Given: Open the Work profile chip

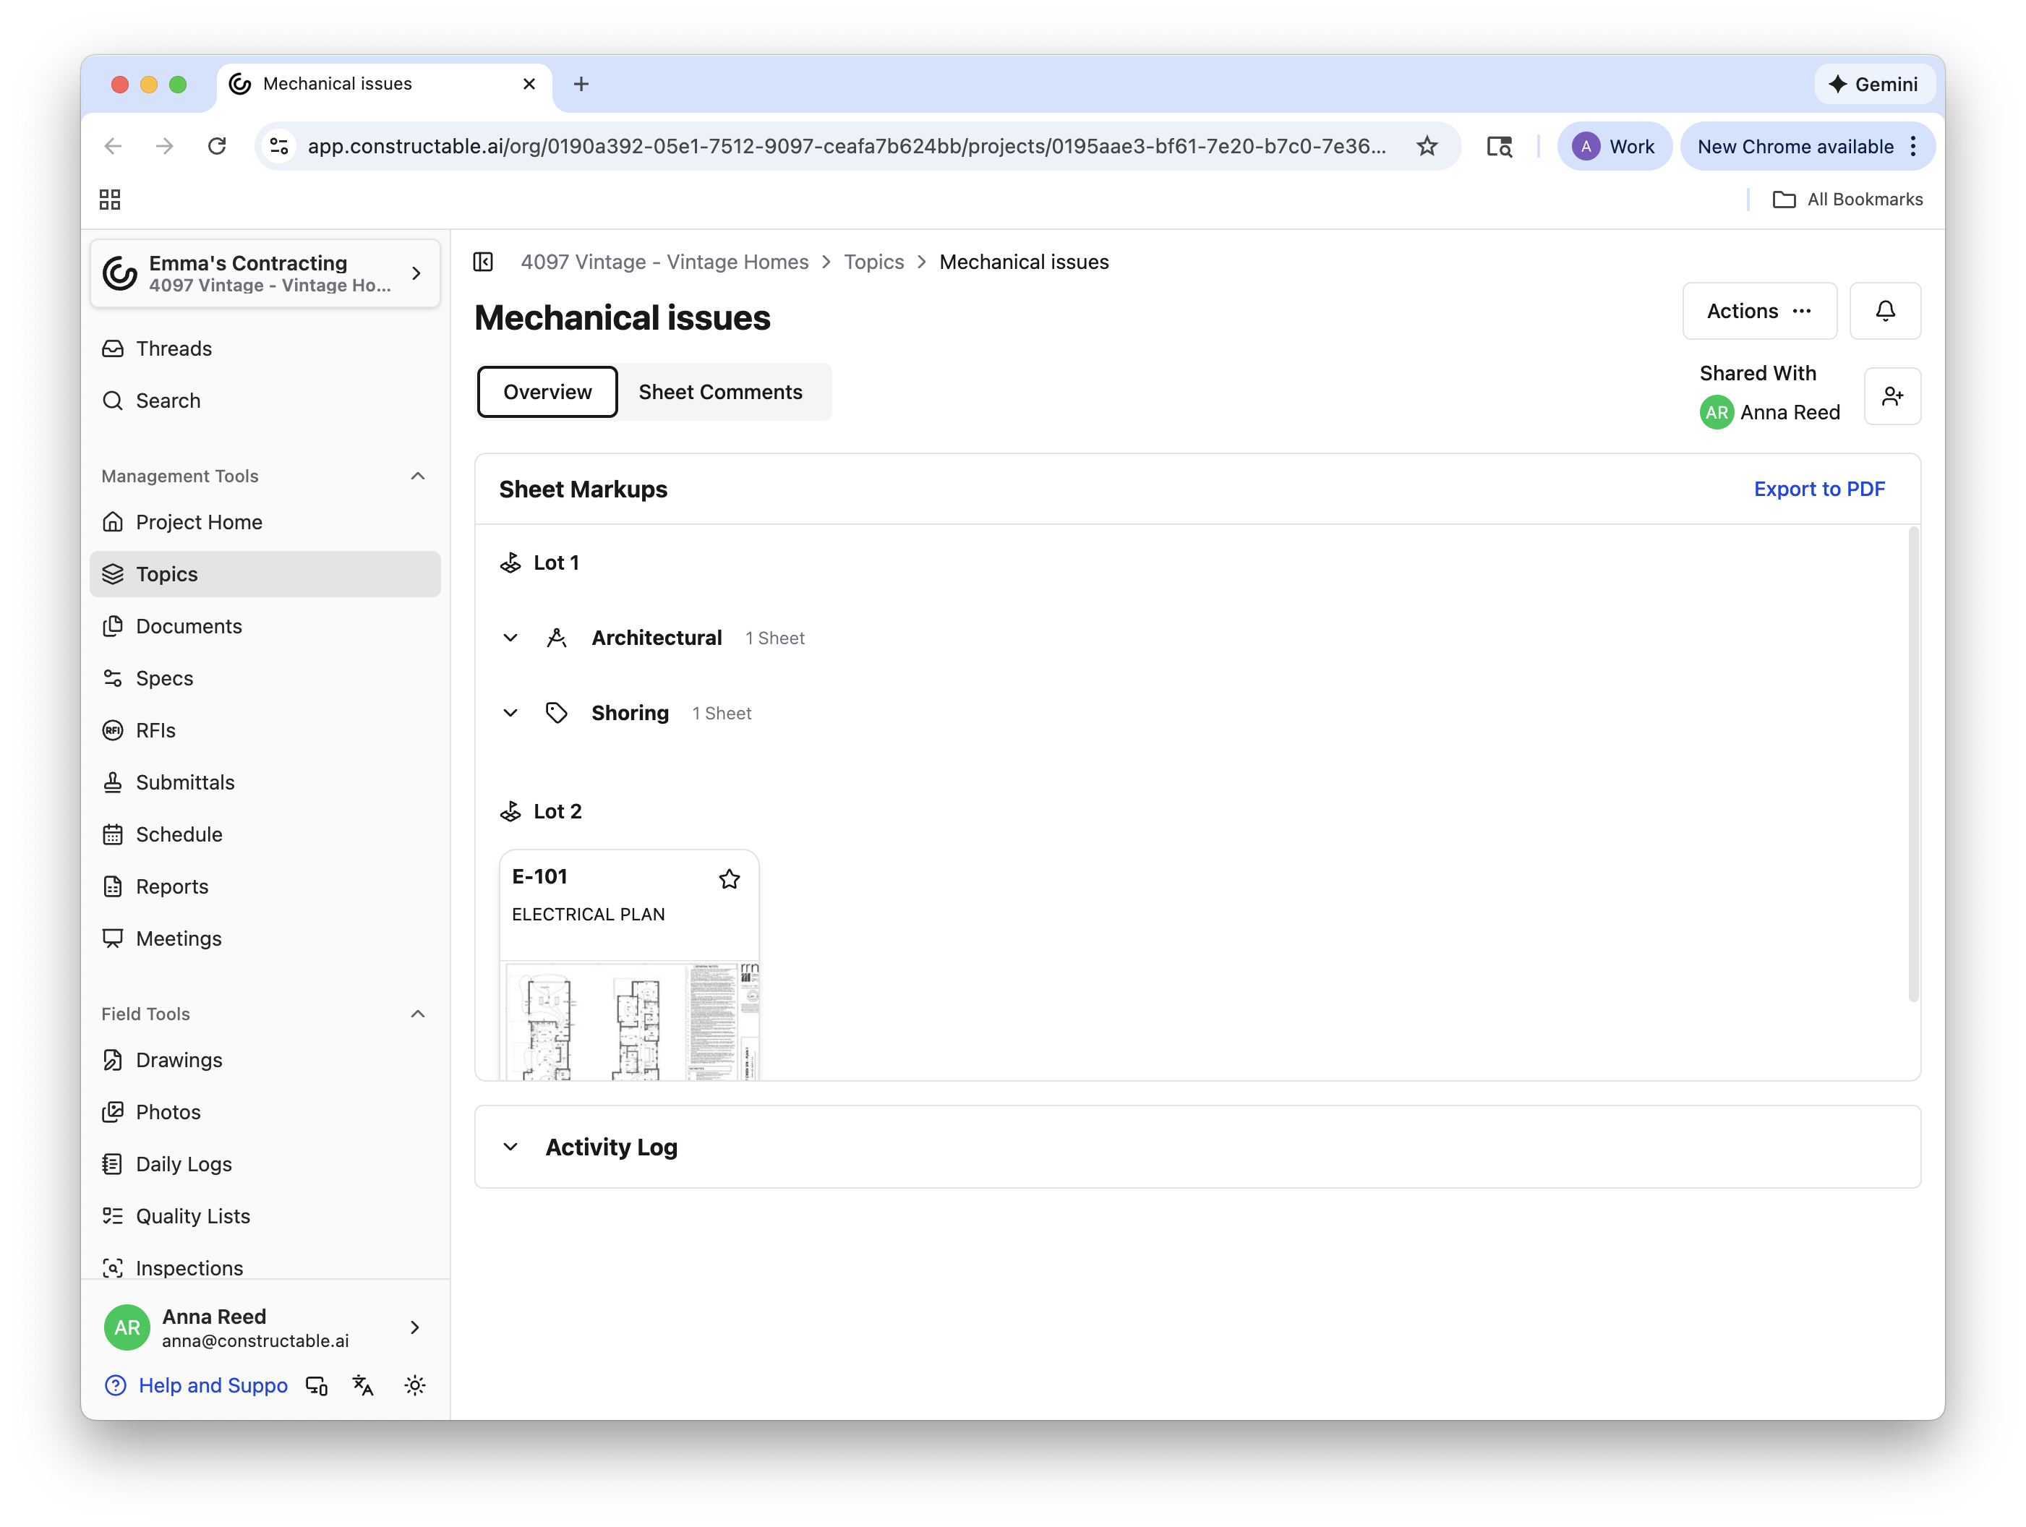Looking at the screenshot, I should [x=1614, y=147].
